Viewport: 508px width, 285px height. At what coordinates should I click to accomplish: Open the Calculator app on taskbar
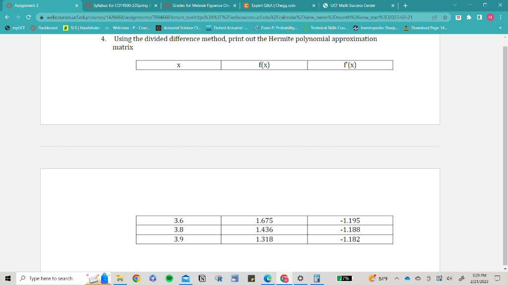pos(317,278)
